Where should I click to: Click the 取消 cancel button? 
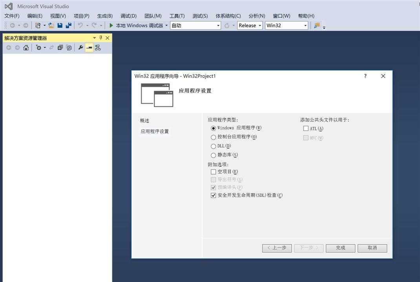click(372, 248)
